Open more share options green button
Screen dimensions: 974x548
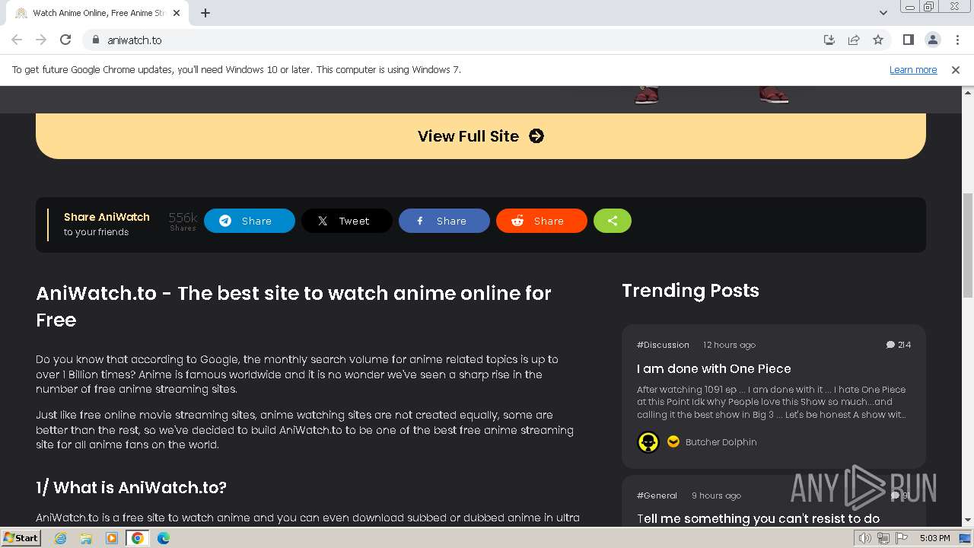613,221
